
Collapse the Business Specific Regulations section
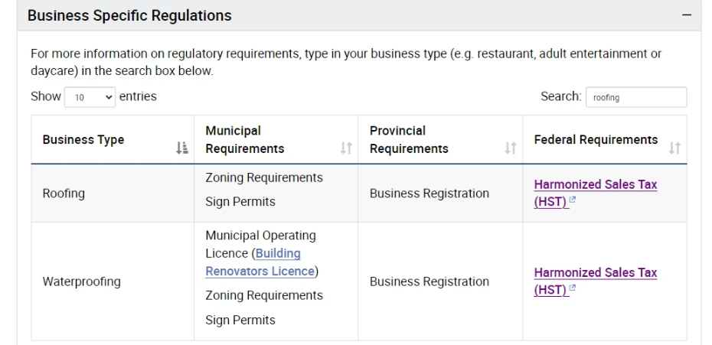click(x=687, y=15)
